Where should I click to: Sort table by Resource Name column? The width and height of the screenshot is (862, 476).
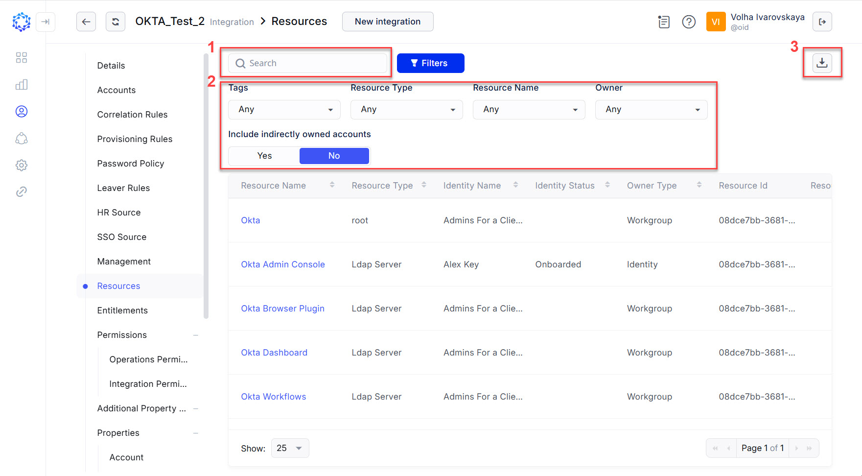(332, 185)
